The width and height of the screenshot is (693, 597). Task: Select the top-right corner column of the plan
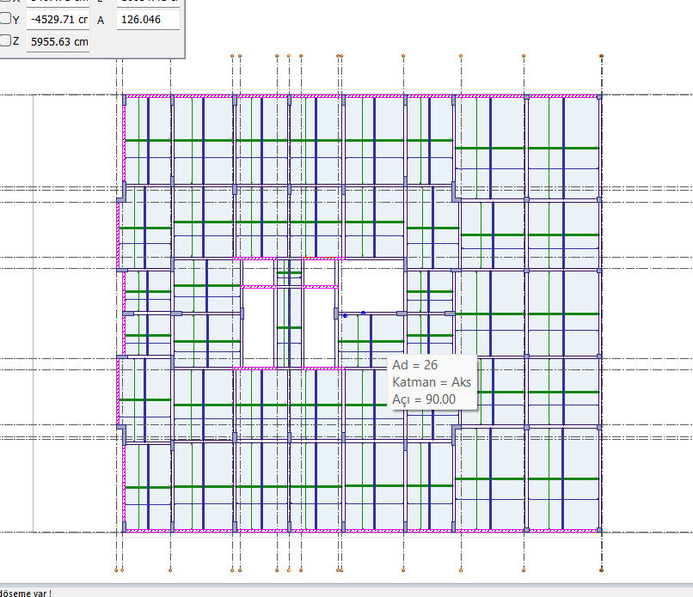point(599,97)
